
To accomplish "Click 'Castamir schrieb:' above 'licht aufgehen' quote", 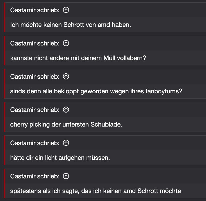I will pos(35,143).
